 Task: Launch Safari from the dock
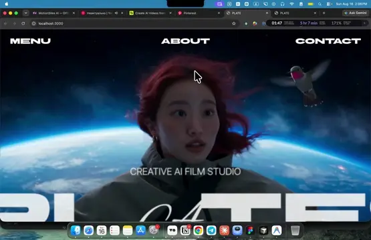(x=88, y=230)
